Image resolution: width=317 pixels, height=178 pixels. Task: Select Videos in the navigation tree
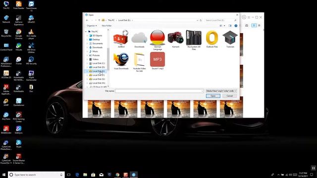[x=95, y=59]
